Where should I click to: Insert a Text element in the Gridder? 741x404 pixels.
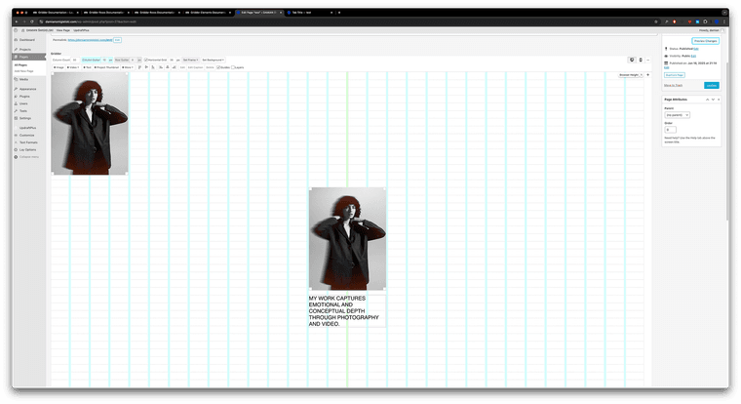(88, 67)
